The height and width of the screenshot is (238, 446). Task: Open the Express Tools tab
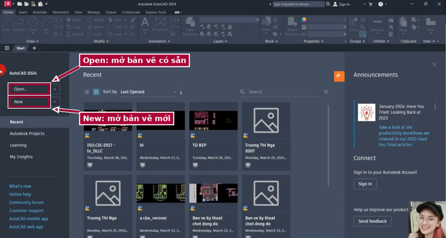[x=155, y=12]
